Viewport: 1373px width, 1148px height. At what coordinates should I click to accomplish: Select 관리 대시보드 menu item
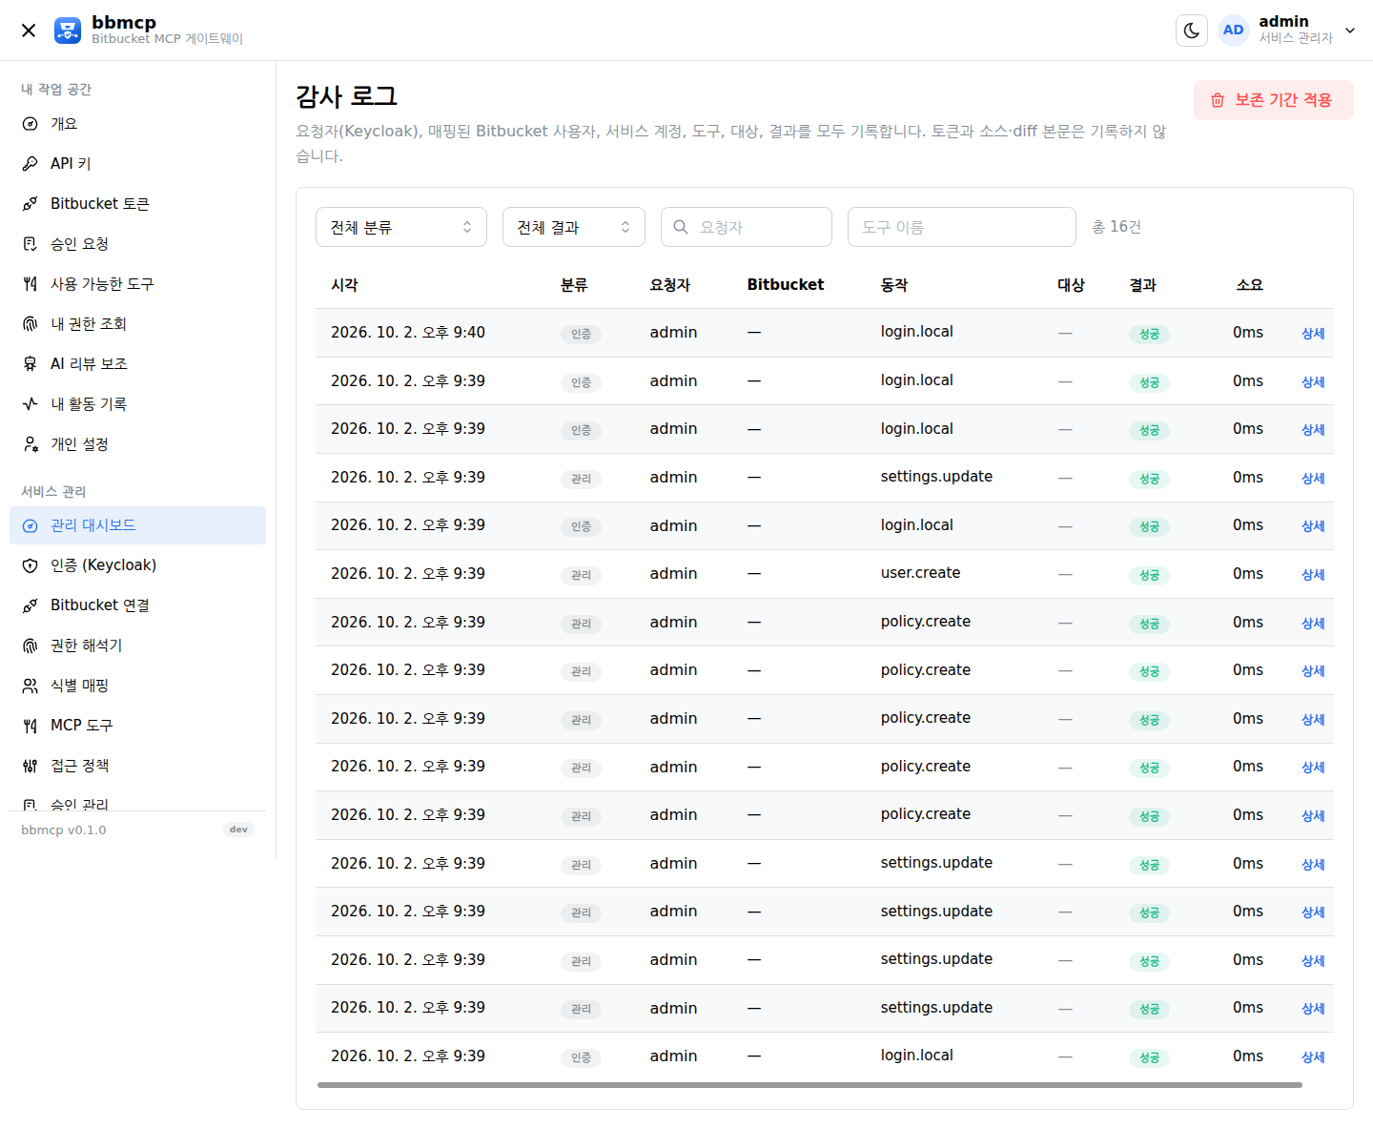[x=137, y=525]
